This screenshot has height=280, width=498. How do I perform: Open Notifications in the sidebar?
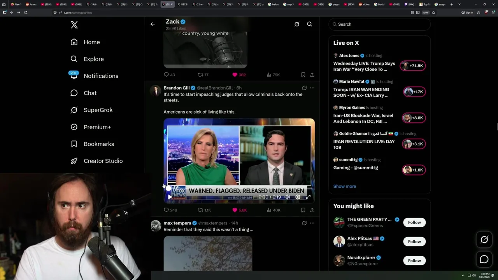[x=94, y=76]
